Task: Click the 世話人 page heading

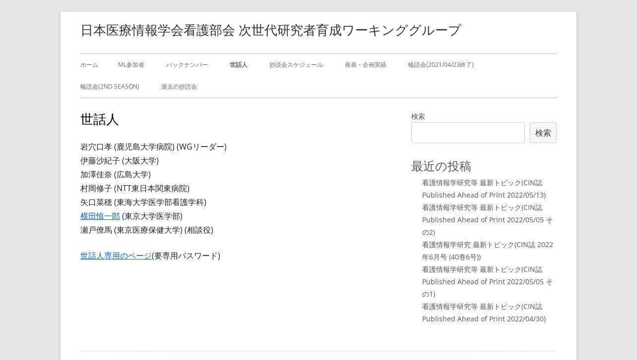Action: pos(100,120)
